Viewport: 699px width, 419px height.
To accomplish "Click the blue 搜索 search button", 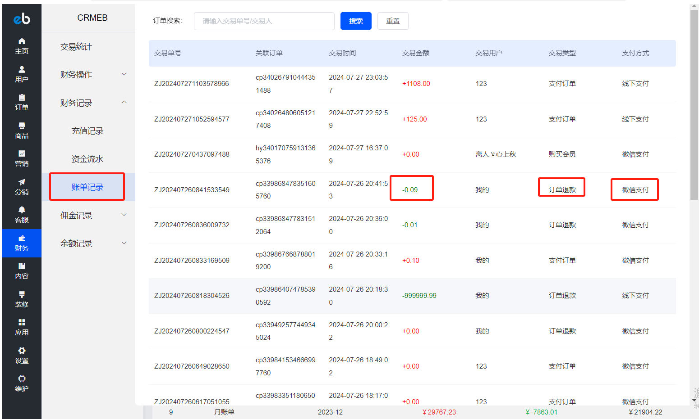I will (x=356, y=21).
